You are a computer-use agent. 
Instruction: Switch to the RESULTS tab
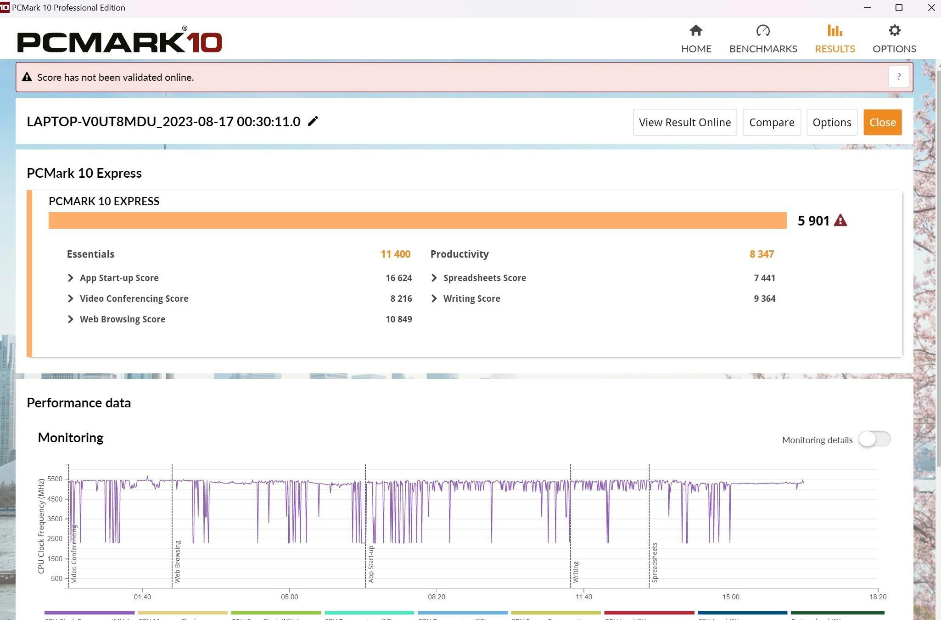(x=835, y=39)
